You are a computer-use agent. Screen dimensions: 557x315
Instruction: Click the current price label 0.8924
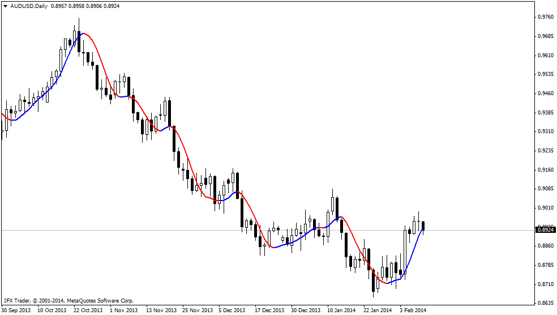545,230
